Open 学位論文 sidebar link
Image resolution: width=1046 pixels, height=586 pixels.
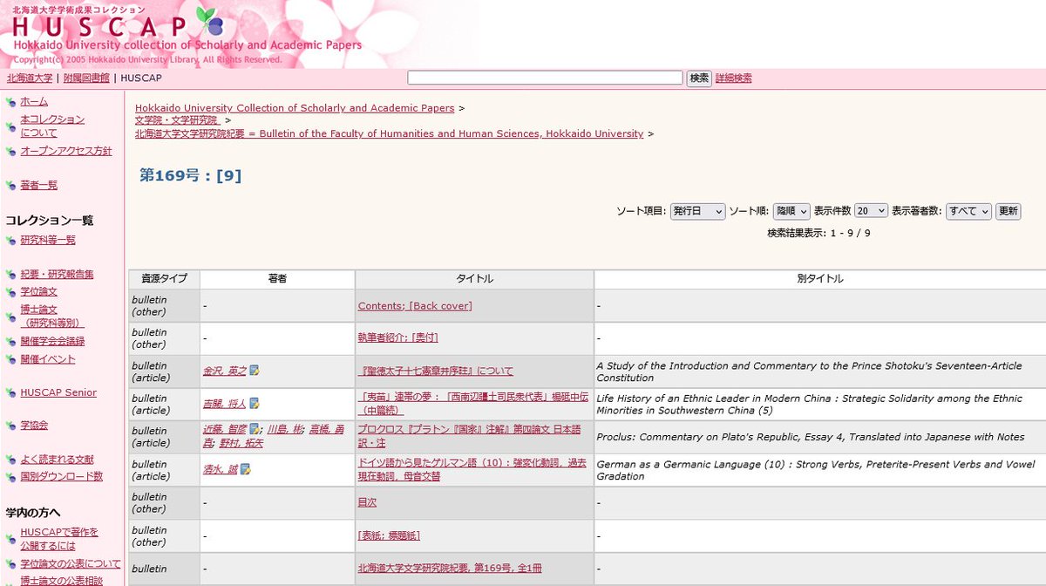(39, 291)
